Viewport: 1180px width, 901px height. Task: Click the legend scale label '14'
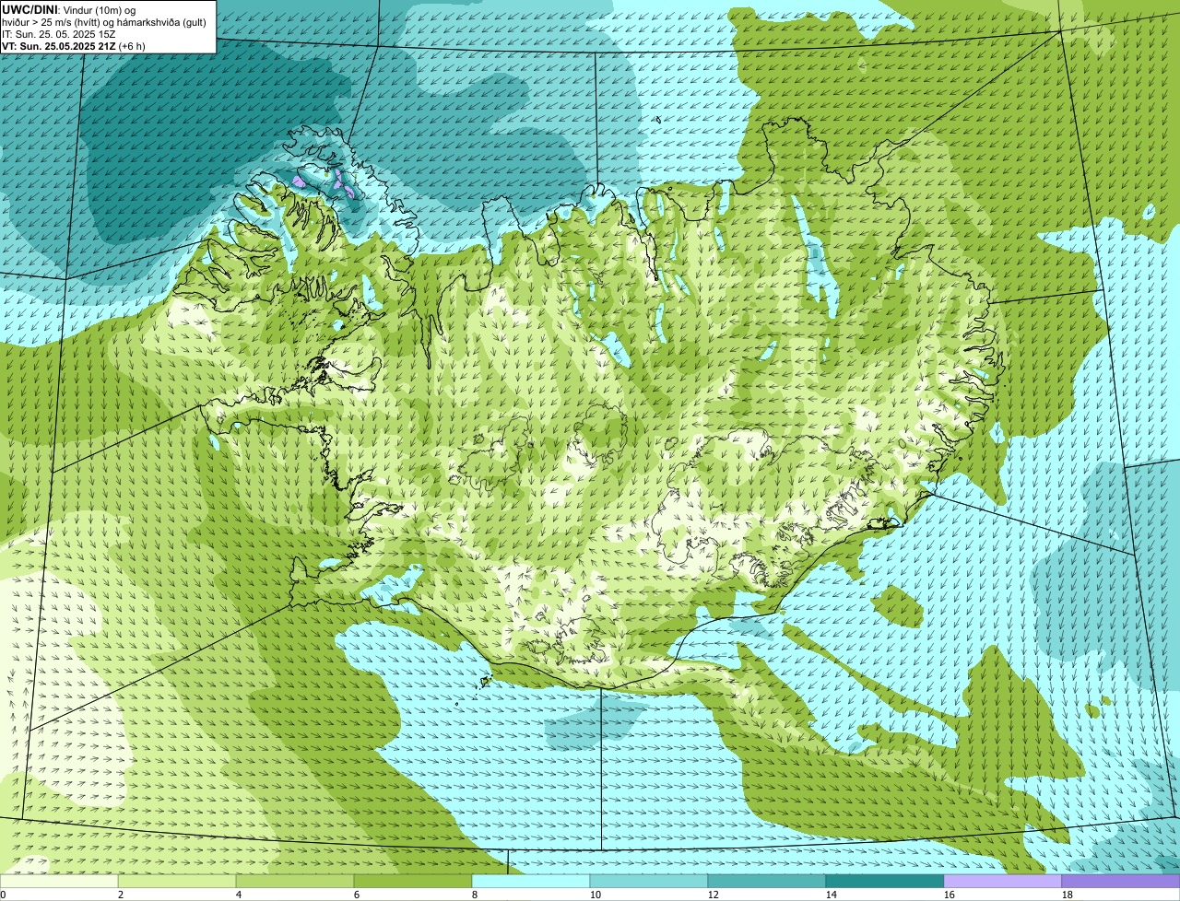(831, 895)
